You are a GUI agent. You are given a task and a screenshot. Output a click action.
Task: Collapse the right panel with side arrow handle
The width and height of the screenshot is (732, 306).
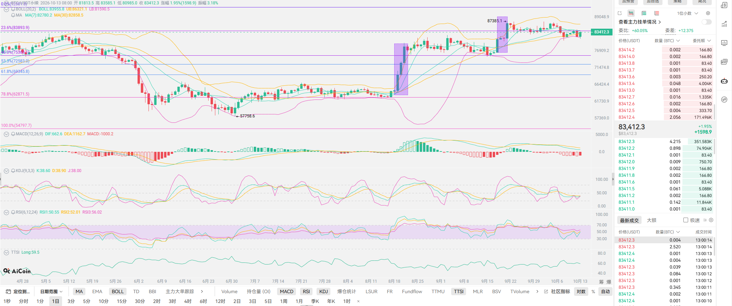pos(613,179)
